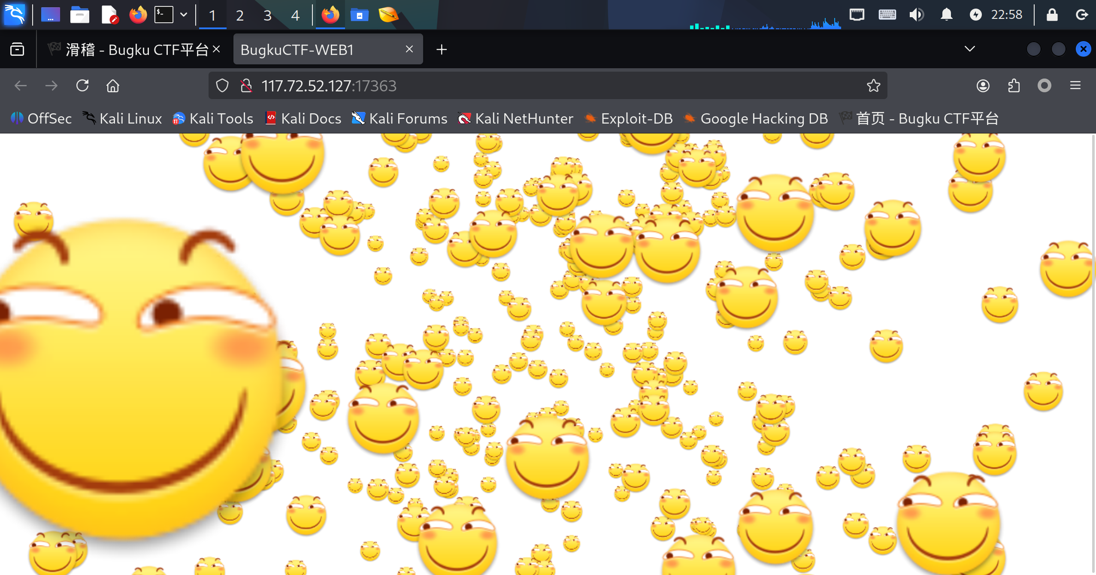Switch to workspace 3
Screen dimensions: 1096x575
click(267, 15)
